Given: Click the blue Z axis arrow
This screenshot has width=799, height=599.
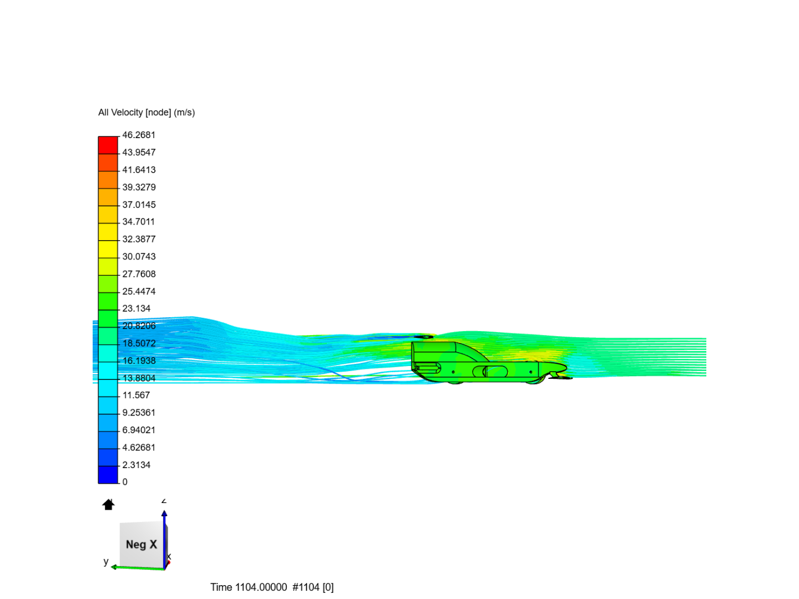Looking at the screenshot, I should (x=164, y=539).
